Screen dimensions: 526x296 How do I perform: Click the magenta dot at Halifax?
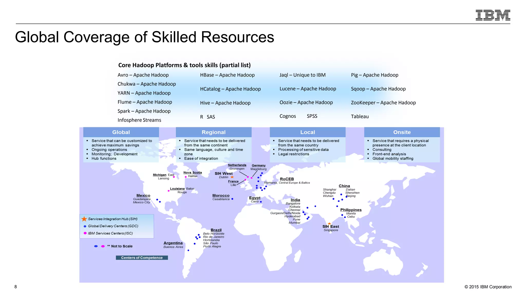(x=186, y=177)
